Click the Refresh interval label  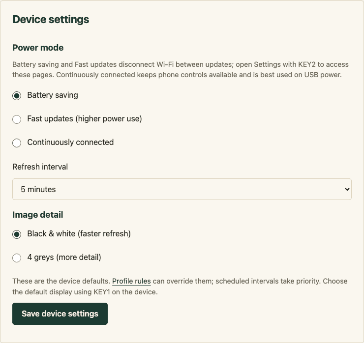coord(40,167)
